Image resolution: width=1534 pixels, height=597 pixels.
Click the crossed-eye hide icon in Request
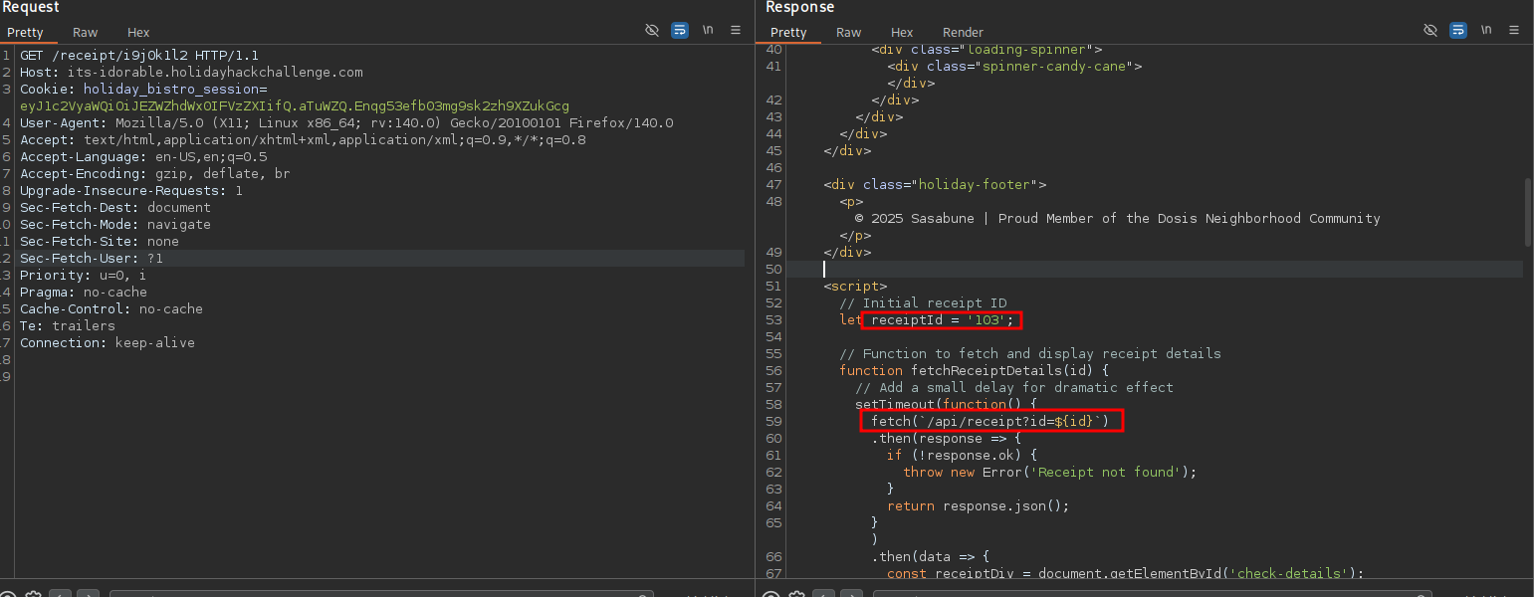click(652, 30)
